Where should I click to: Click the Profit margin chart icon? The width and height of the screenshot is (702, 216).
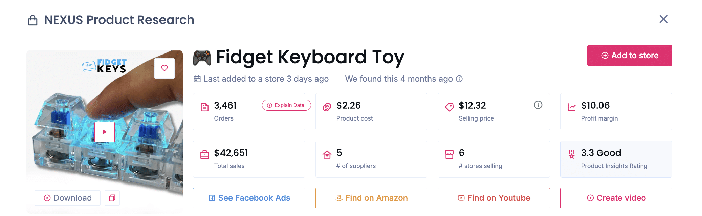click(572, 107)
